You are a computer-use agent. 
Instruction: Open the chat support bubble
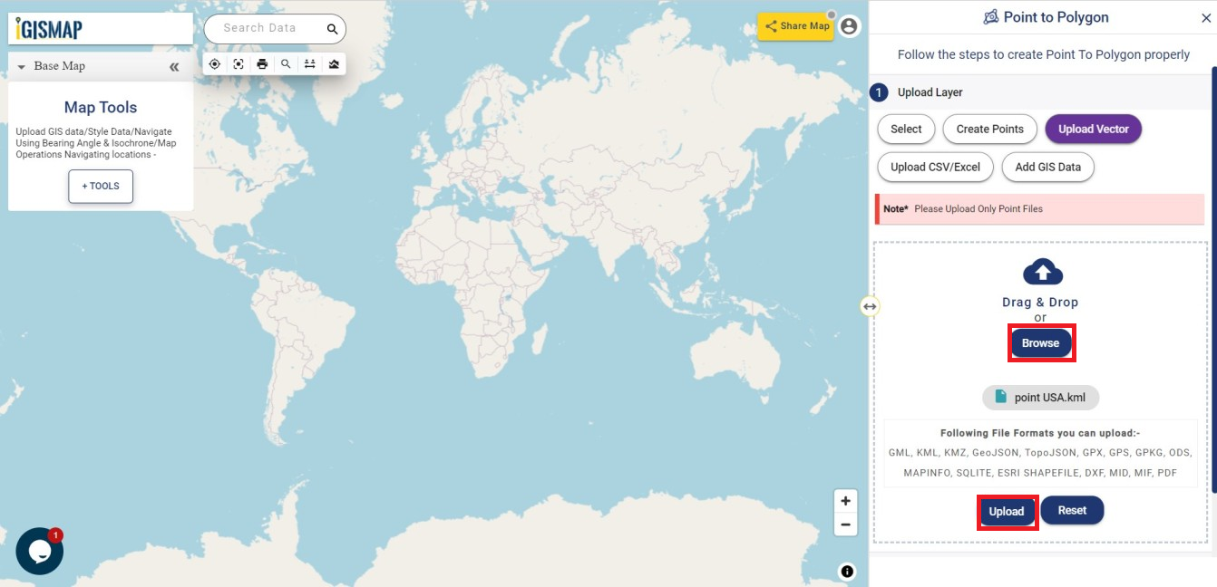[39, 550]
